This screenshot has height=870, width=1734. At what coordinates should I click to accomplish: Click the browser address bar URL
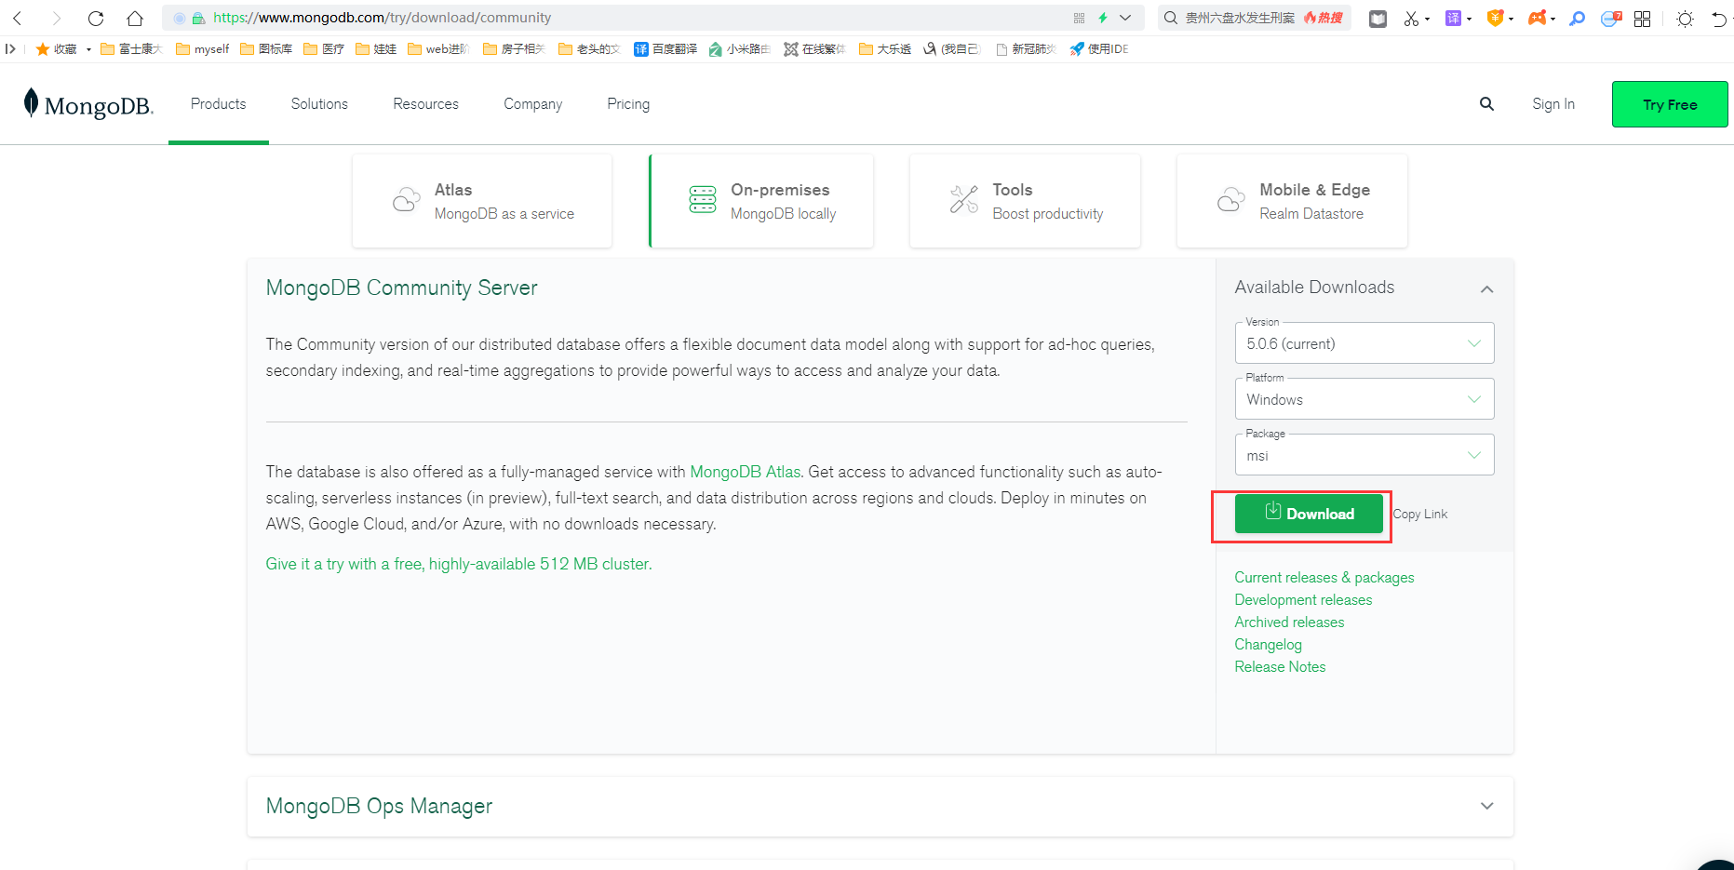382,18
